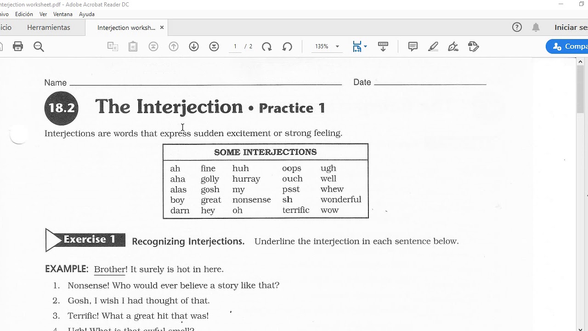This screenshot has height=331, width=588.
Task: Rotate view clockwise icon
Action: tap(266, 46)
